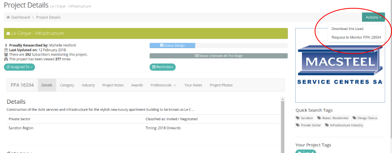
Task: Click the binoculars icon beside viewed count
Action: (6, 59)
